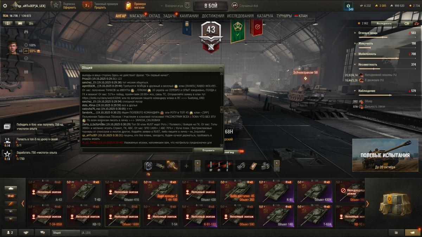Open the contacts handshake icon
422x237 pixels.
[x=26, y=232]
